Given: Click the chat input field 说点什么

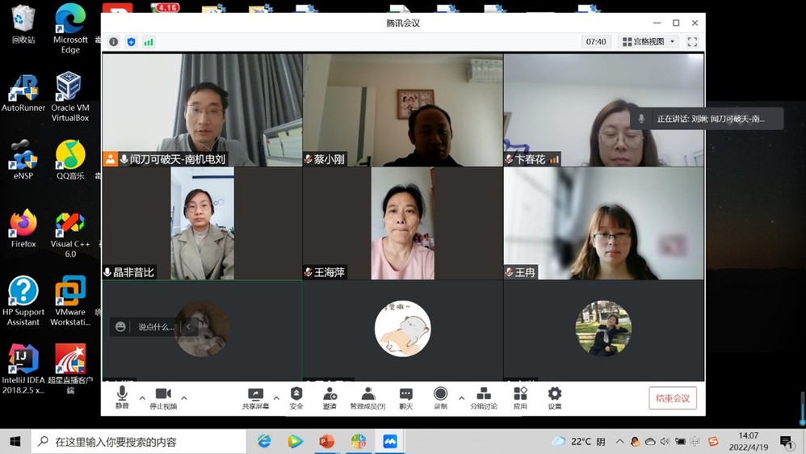Looking at the screenshot, I should click(155, 327).
